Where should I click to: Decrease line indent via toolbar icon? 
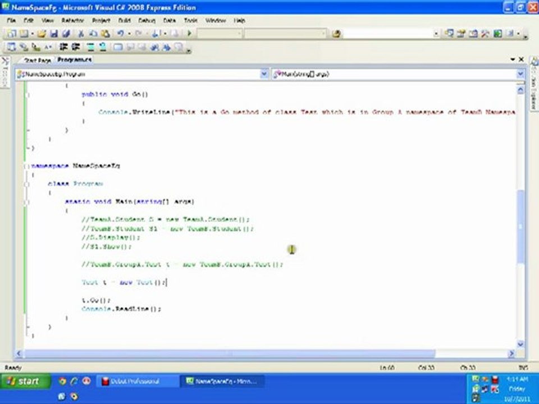click(63, 47)
